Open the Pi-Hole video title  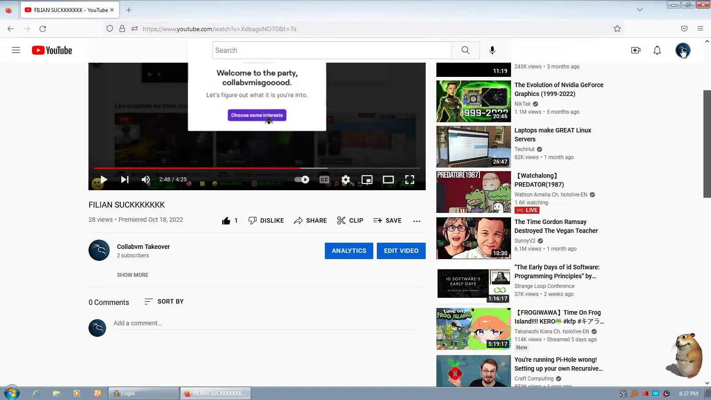(559, 364)
